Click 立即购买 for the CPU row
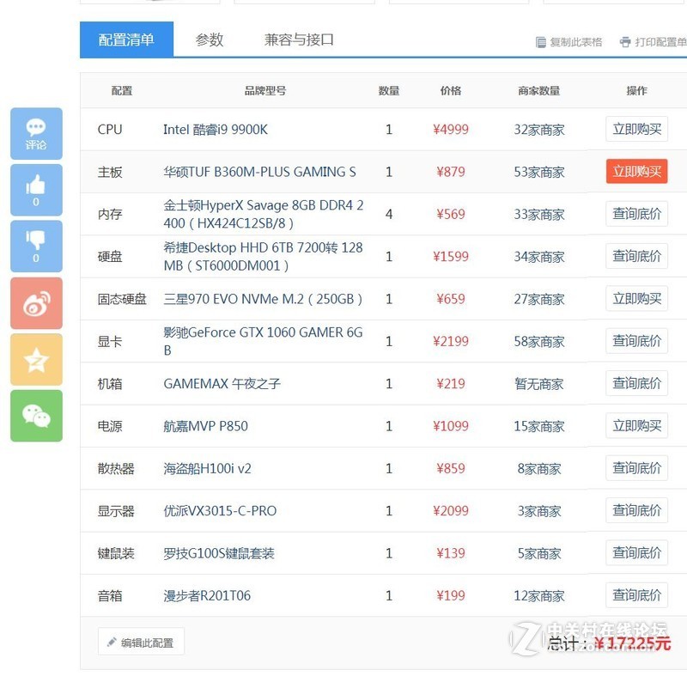687x676 pixels. click(636, 129)
